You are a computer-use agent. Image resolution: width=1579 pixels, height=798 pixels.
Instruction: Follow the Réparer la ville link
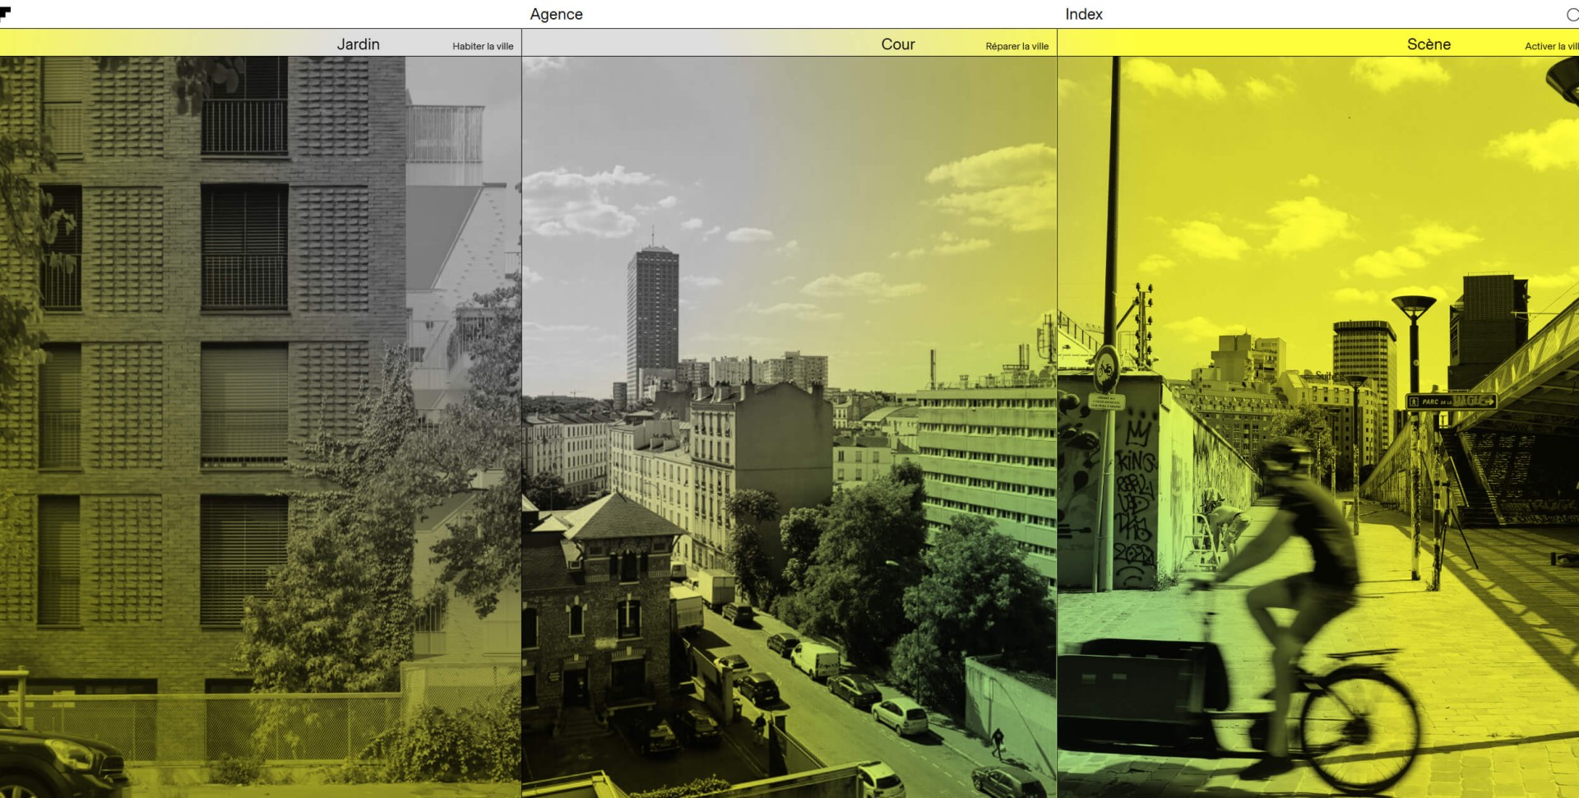tap(1016, 46)
